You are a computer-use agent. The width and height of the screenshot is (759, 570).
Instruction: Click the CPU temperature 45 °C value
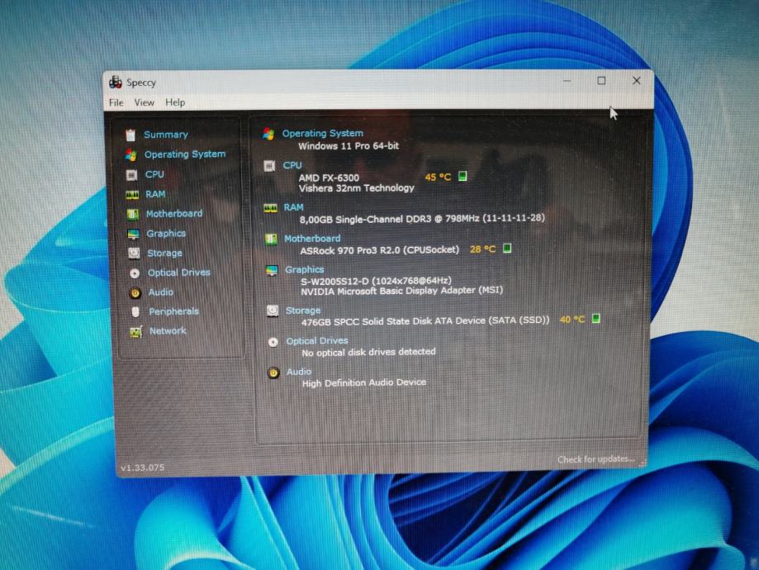pos(438,178)
